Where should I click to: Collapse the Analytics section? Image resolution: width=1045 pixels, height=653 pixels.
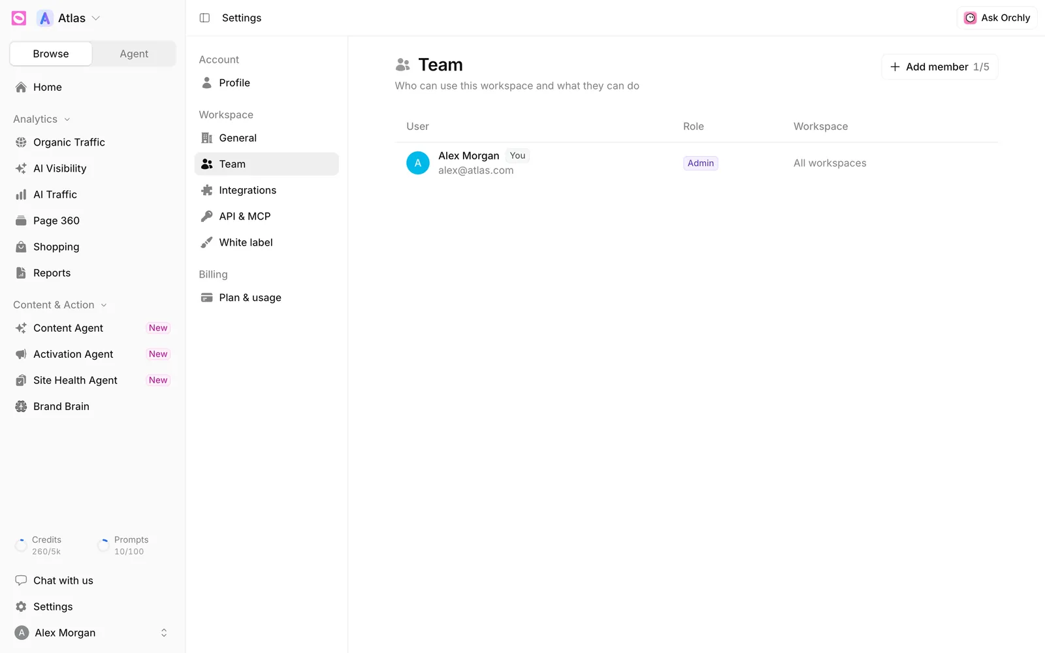(x=42, y=119)
